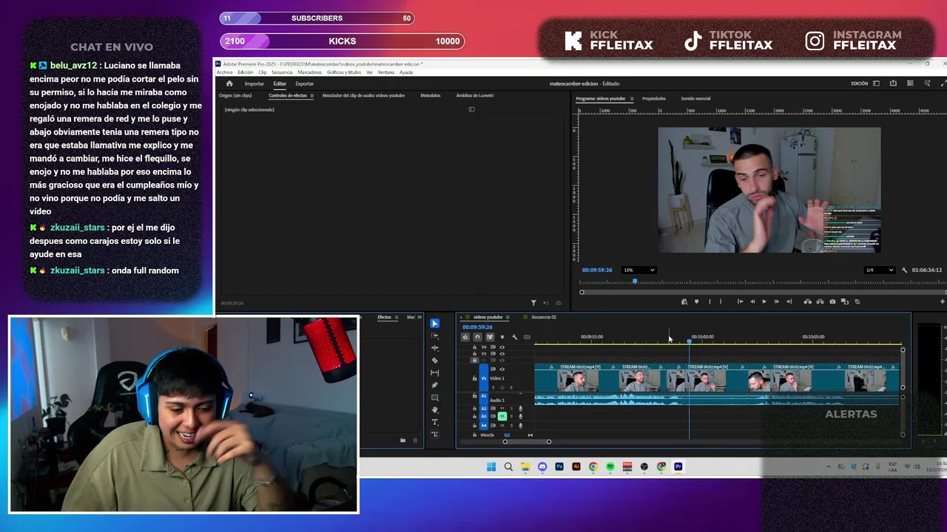Expand hidden panel tabs chevron near Effects
947x532 pixels.
[419, 317]
